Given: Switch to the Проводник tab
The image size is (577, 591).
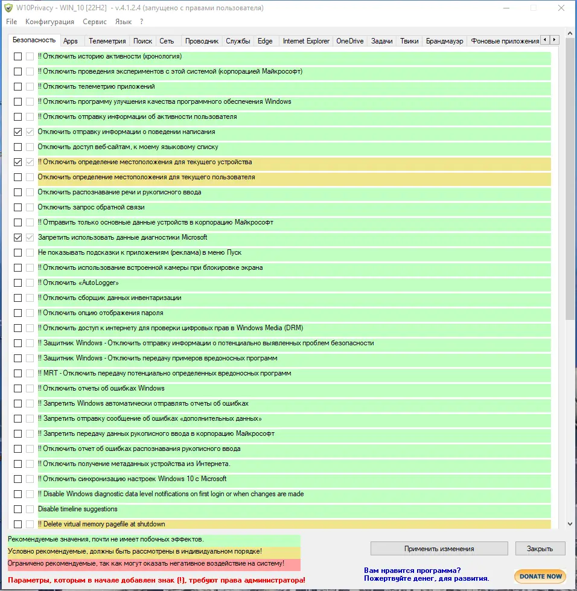Looking at the screenshot, I should point(202,41).
